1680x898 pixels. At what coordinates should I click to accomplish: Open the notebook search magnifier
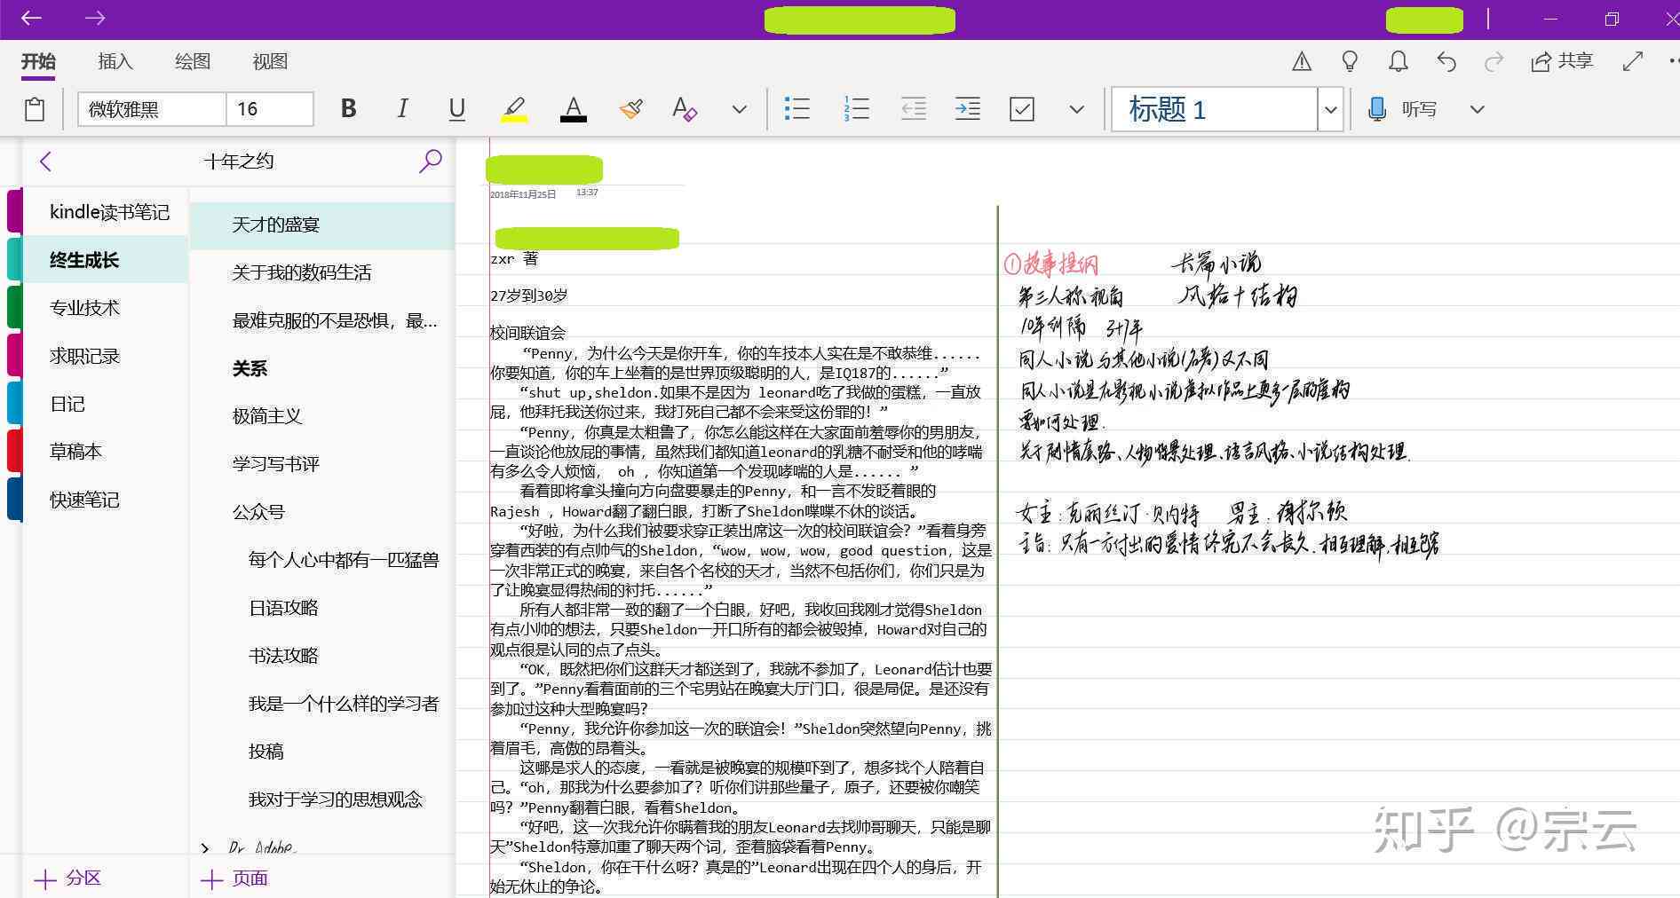pyautogui.click(x=431, y=161)
